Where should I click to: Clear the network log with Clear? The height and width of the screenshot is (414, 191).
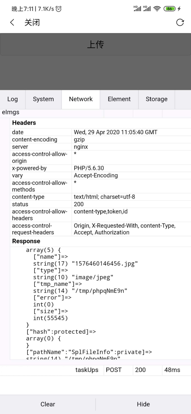(x=48, y=404)
